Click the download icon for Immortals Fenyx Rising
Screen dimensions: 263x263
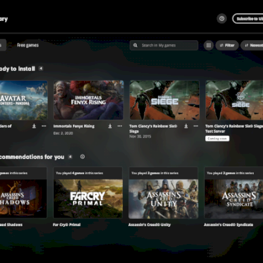(110, 126)
